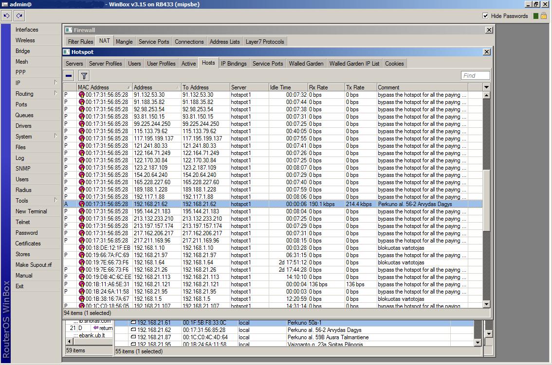Switch to the Cookies tab

click(394, 64)
